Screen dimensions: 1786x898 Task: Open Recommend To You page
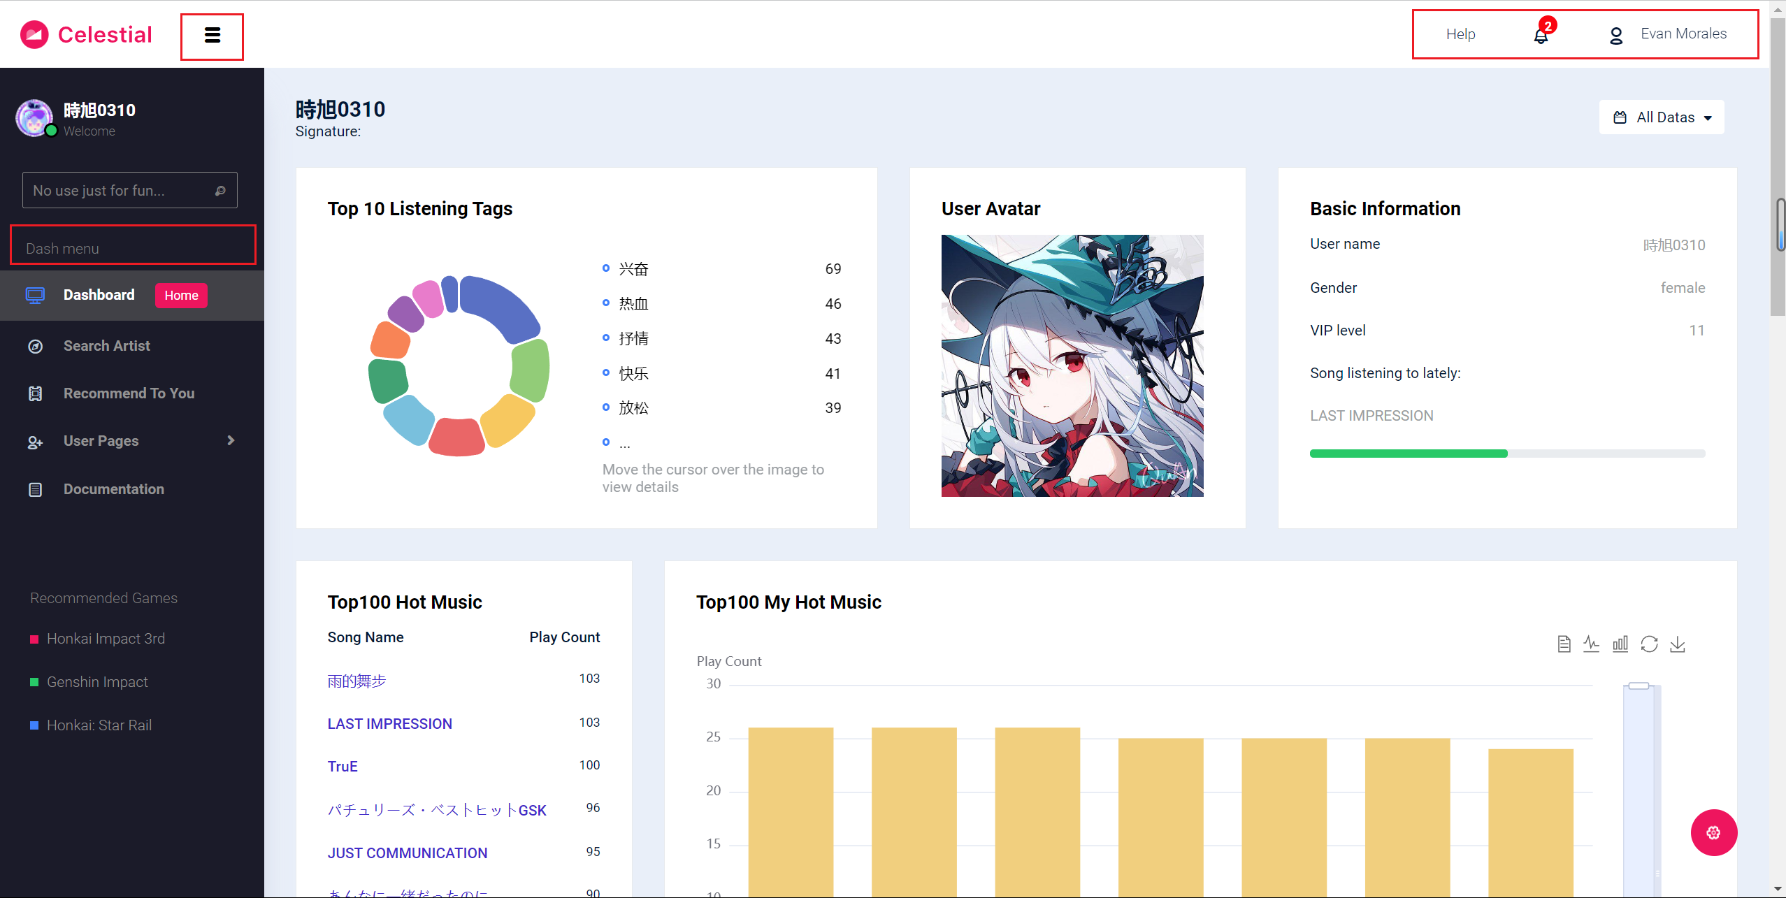[x=129, y=393]
